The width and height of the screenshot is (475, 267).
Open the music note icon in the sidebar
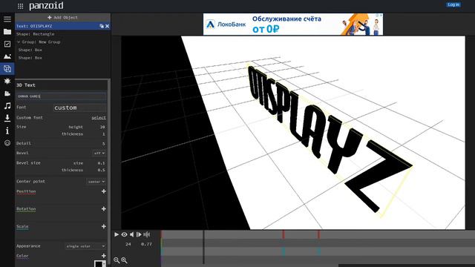pos(7,105)
